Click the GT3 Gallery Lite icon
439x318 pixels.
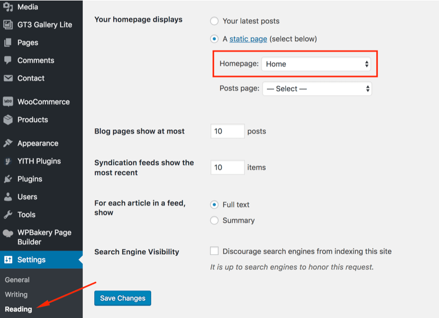pos(8,25)
